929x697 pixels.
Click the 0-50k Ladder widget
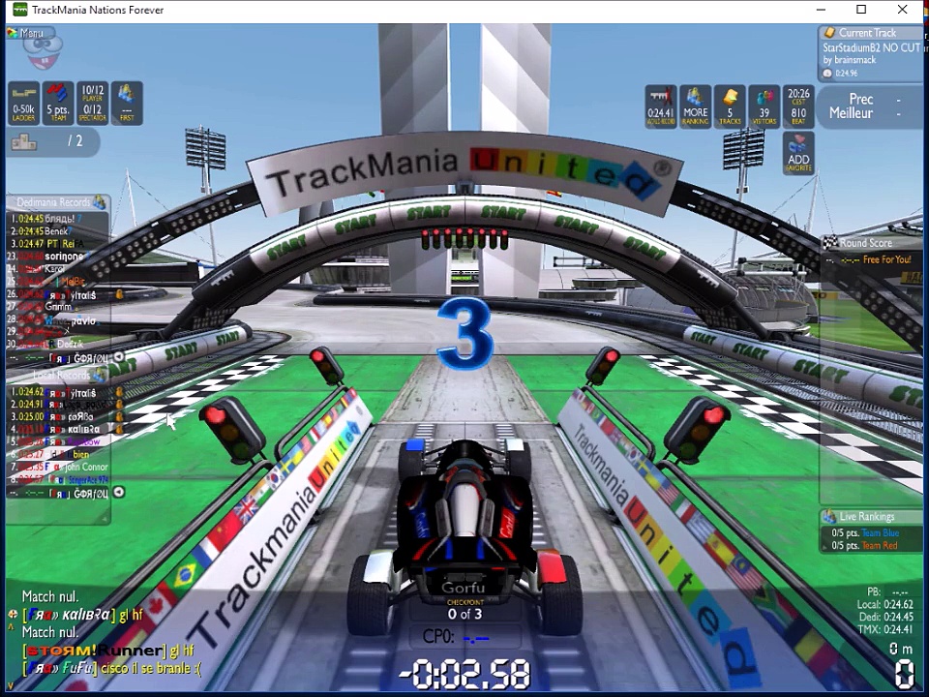[x=23, y=104]
